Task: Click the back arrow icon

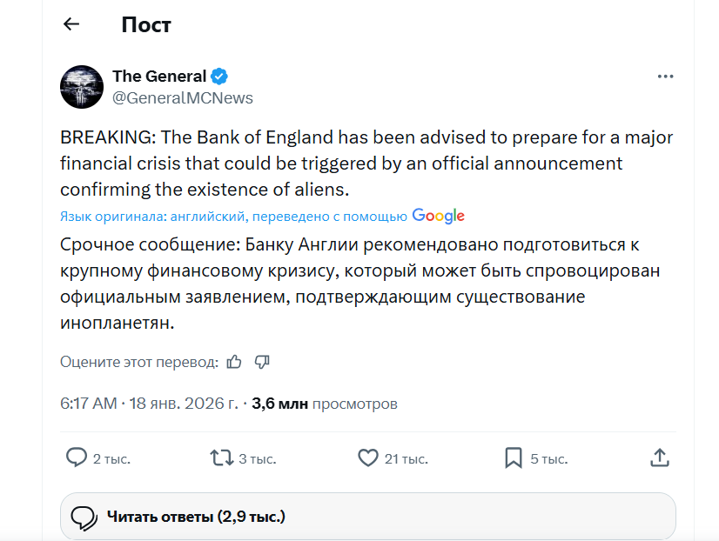Action: (x=71, y=24)
